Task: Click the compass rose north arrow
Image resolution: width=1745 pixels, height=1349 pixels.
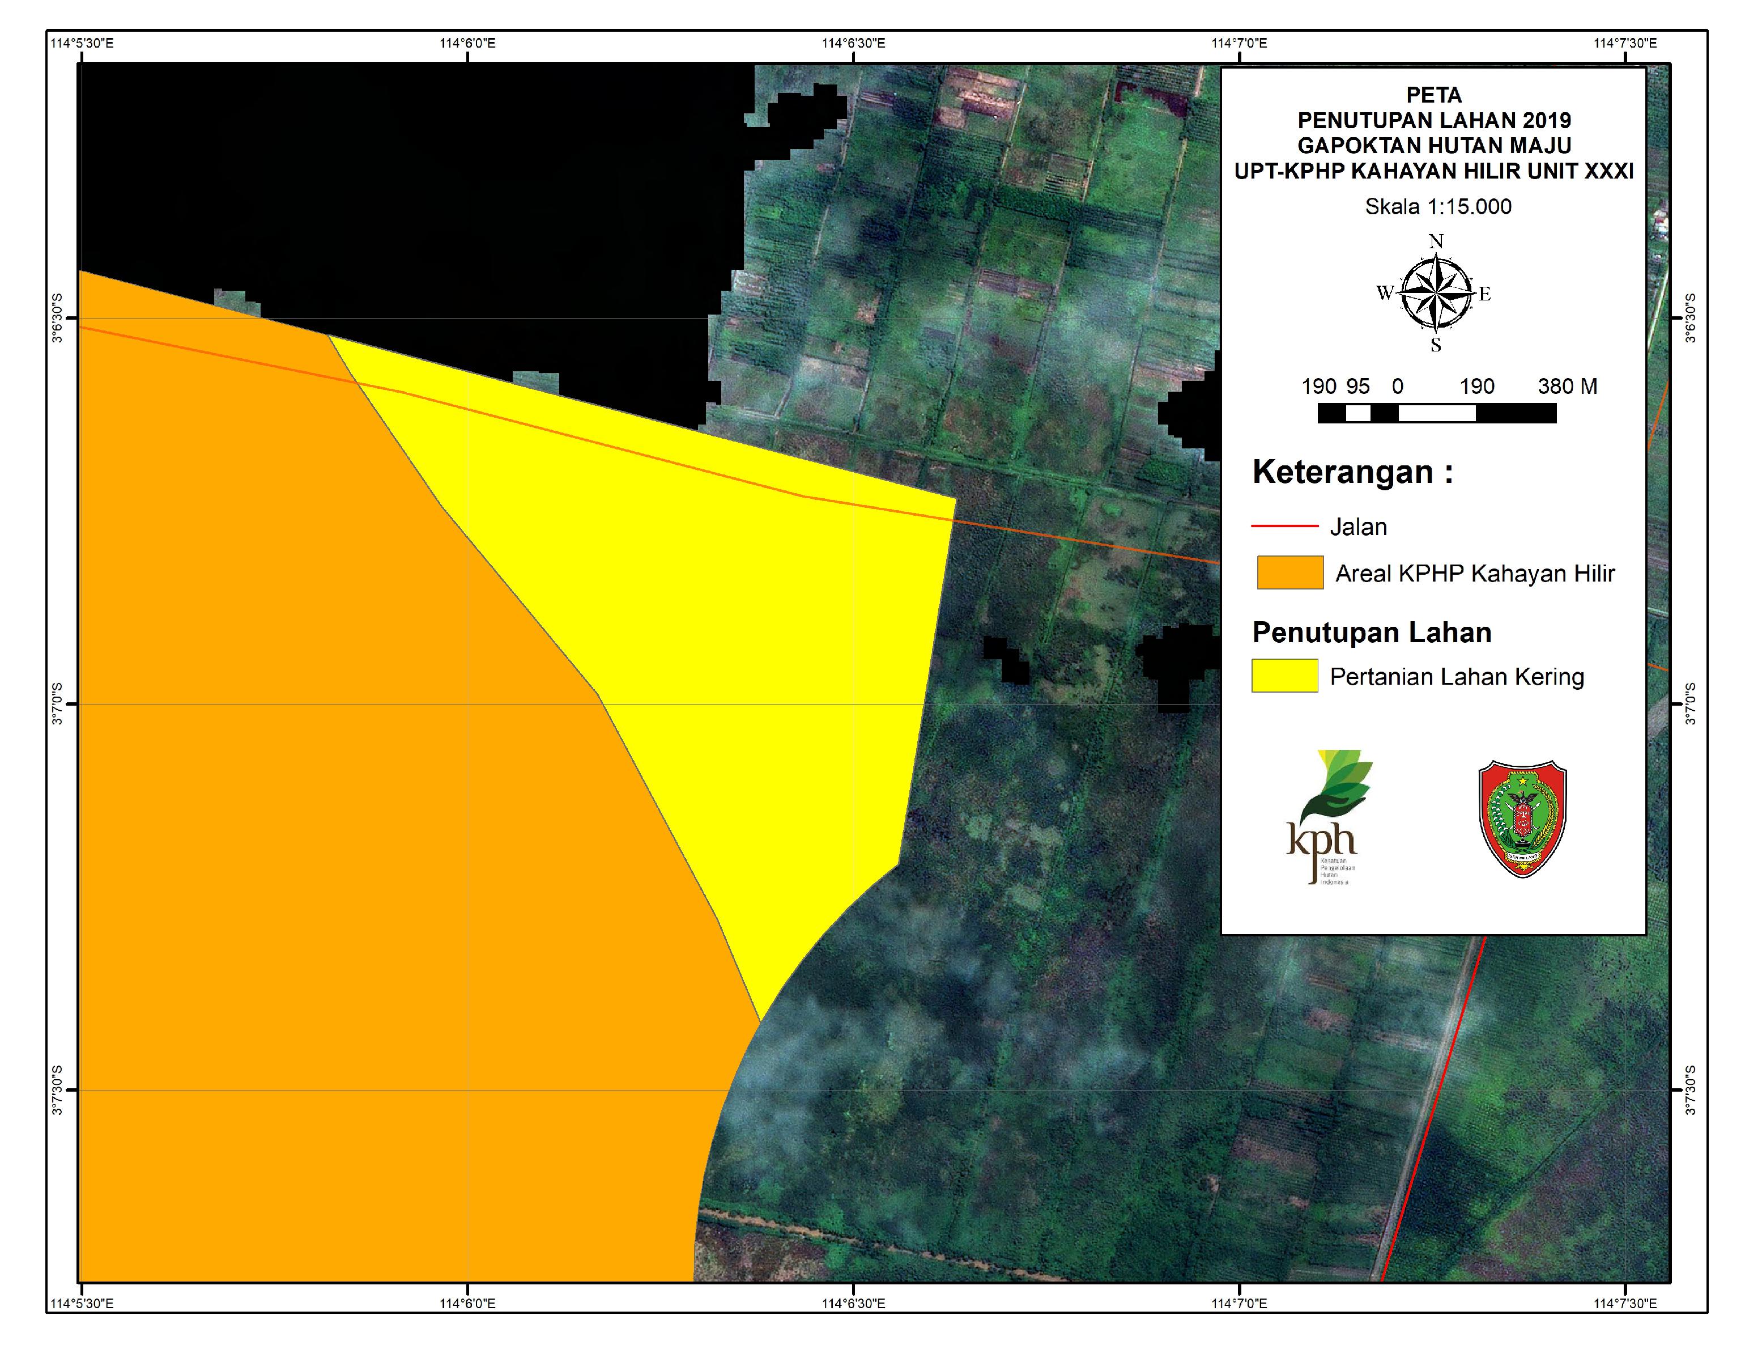Action: [1436, 292]
